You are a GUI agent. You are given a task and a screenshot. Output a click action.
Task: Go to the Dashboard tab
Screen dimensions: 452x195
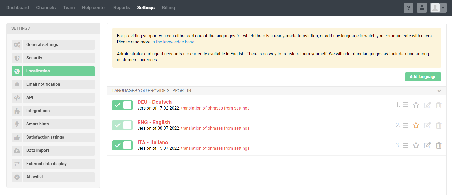[18, 8]
